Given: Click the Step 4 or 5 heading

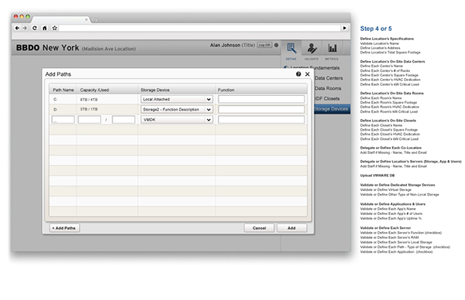Looking at the screenshot, I should (x=376, y=29).
